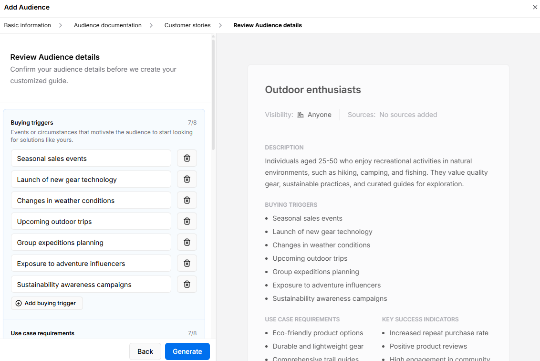Go to the Customer stories step
The height and width of the screenshot is (361, 540).
(x=187, y=25)
